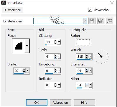Decrease the Umgebung value with down arrow

click(55, 72)
